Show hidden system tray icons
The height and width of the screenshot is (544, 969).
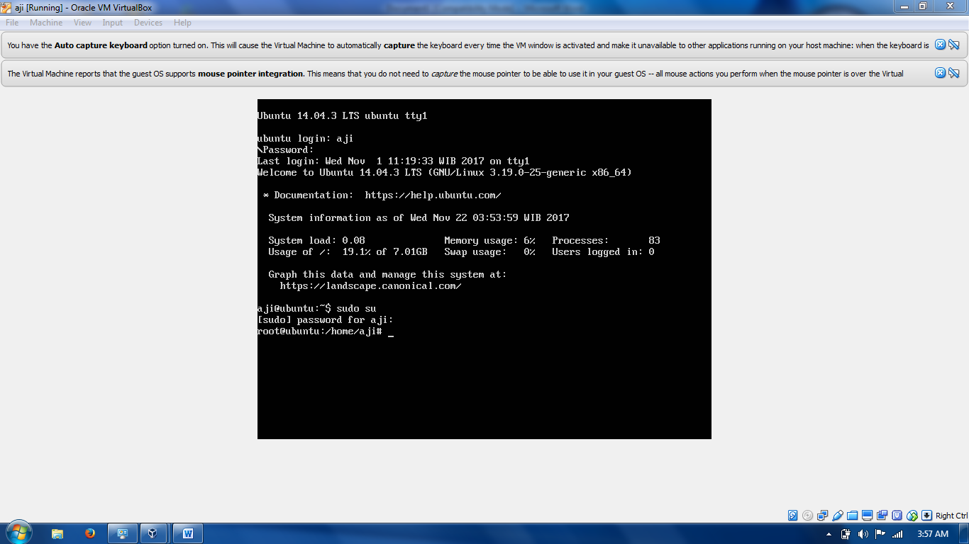[x=829, y=534]
